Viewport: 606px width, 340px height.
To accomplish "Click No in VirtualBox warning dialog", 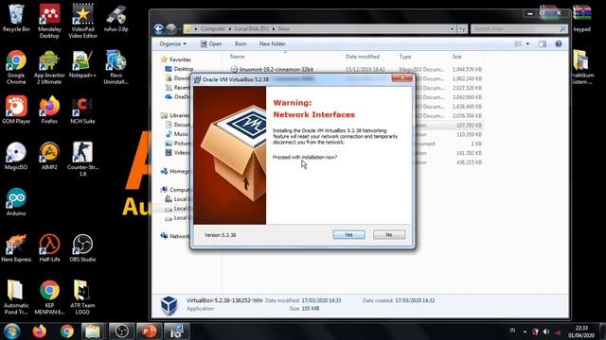I will (389, 234).
